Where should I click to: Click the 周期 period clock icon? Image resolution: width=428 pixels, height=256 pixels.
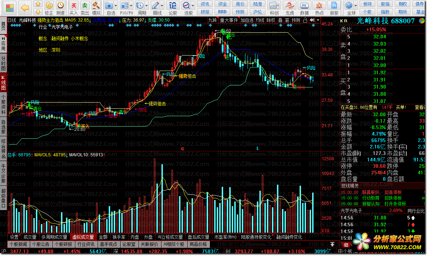[x=140, y=5]
